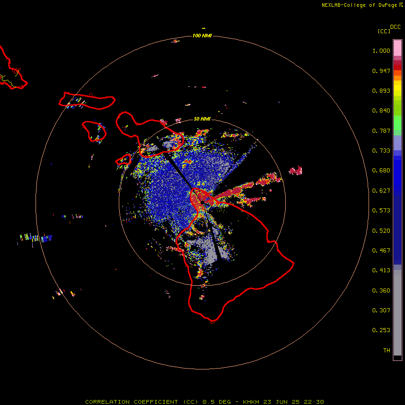Click the 0.840 legend value
405x405 pixels.
(x=381, y=111)
